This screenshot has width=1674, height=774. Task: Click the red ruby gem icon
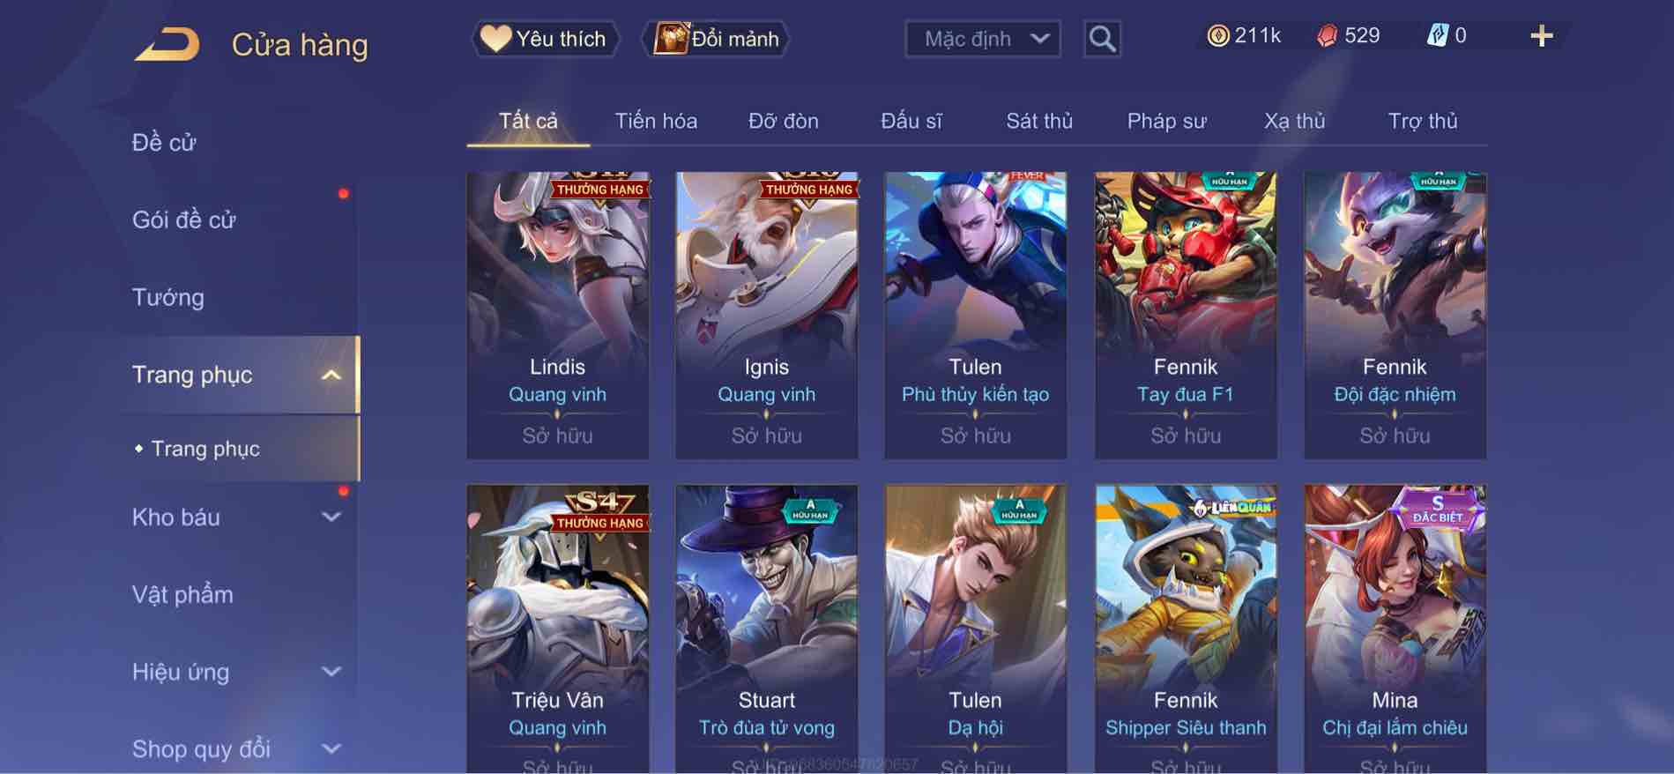(1327, 36)
